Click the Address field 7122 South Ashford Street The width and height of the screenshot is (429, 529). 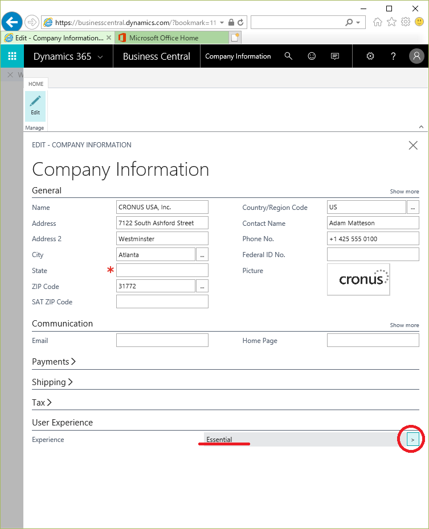pyautogui.click(x=162, y=223)
